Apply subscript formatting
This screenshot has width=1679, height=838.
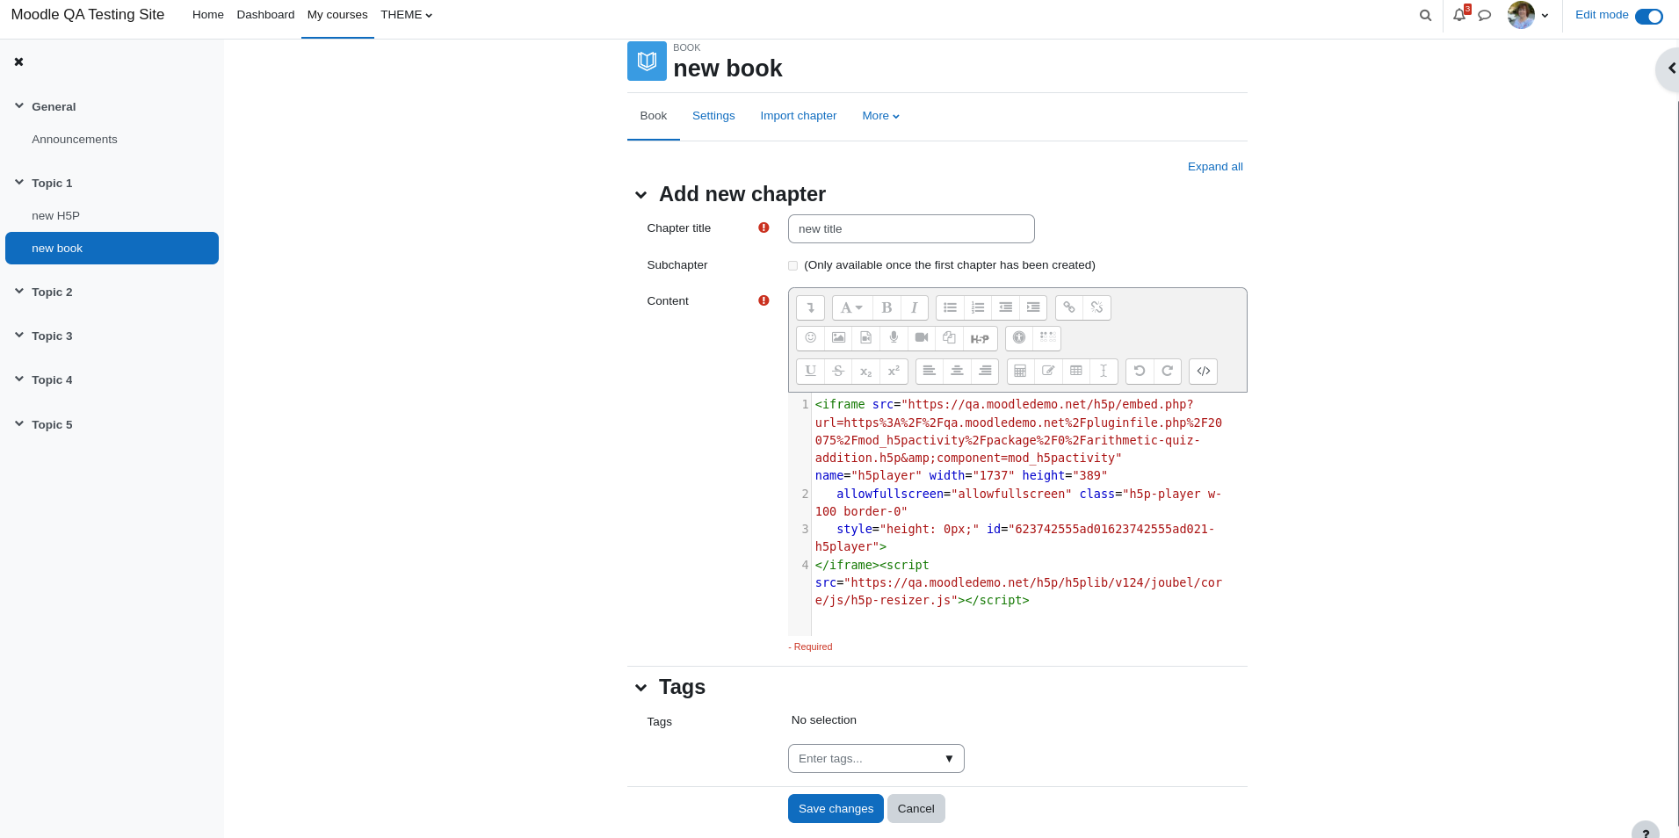pos(865,372)
